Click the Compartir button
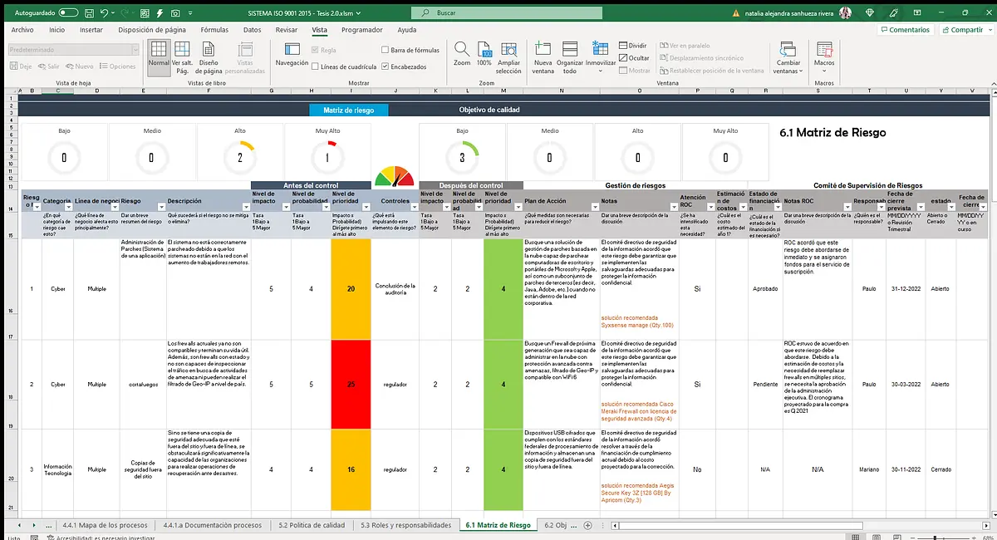 [x=962, y=30]
